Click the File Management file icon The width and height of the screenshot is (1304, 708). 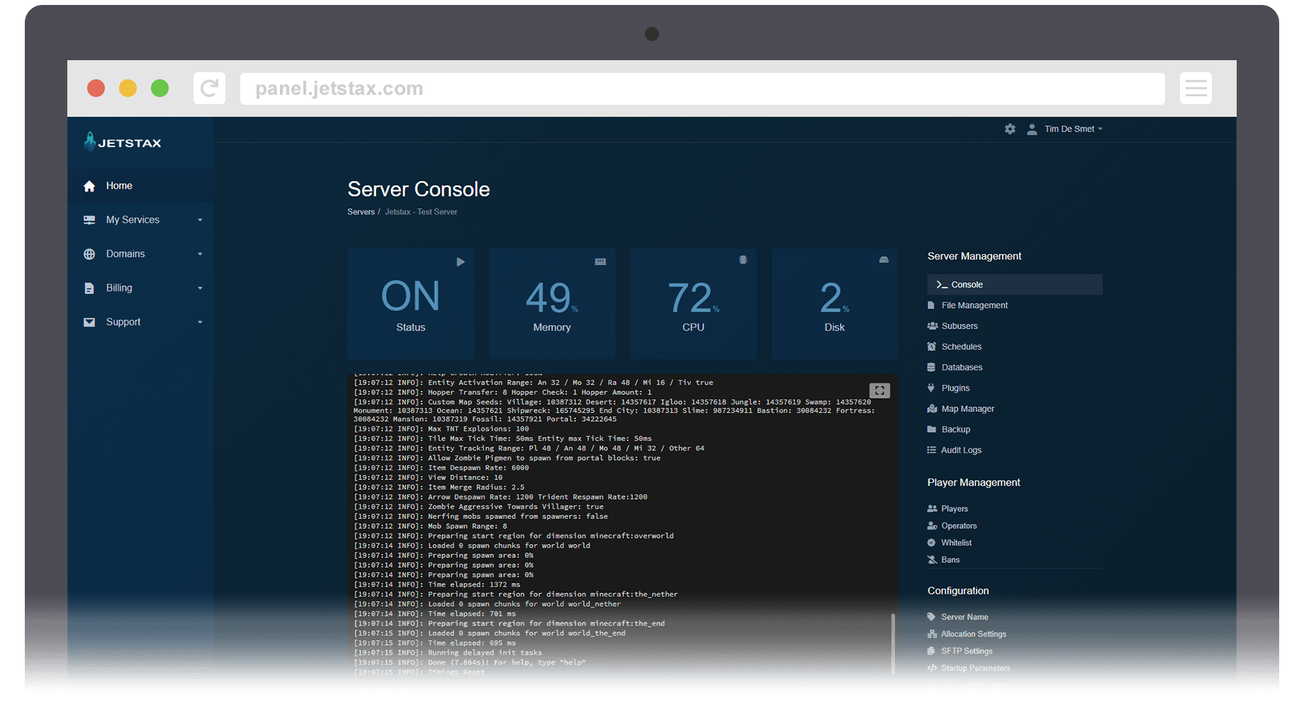(931, 305)
